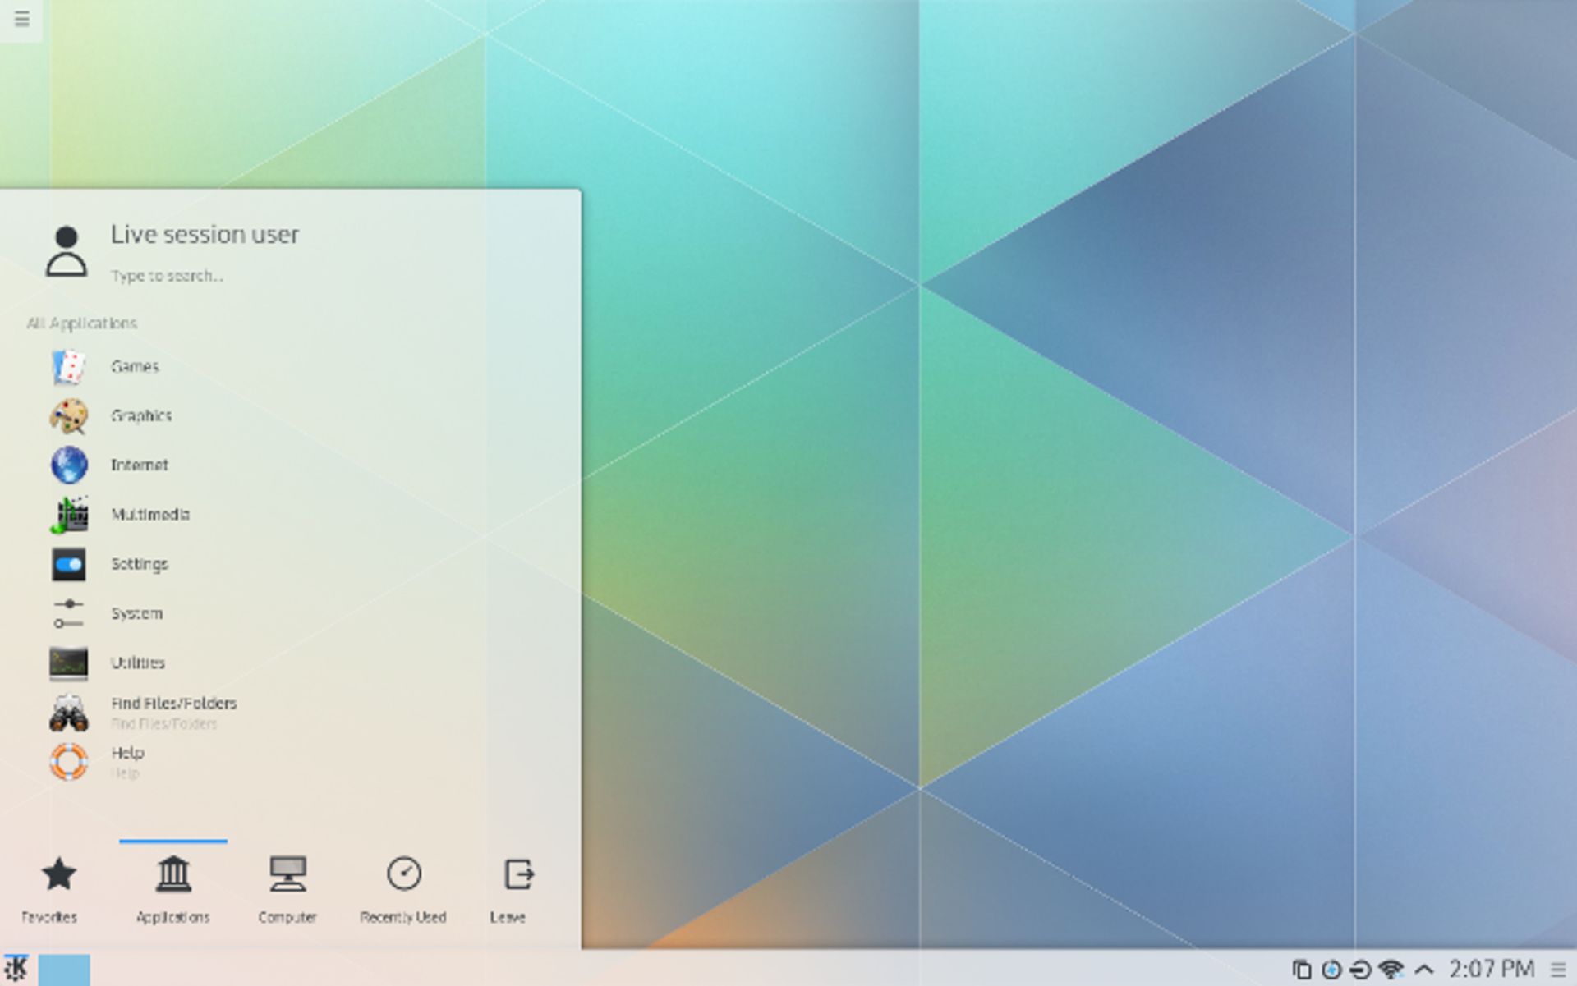This screenshot has height=986, width=1577.
Task: Open the System category
Action: [136, 614]
